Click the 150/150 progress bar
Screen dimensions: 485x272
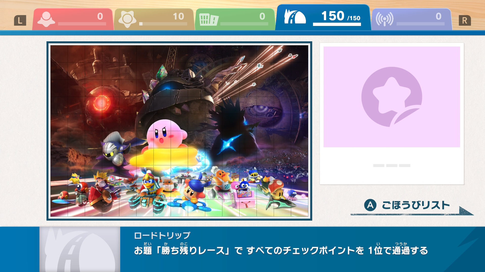point(337,24)
